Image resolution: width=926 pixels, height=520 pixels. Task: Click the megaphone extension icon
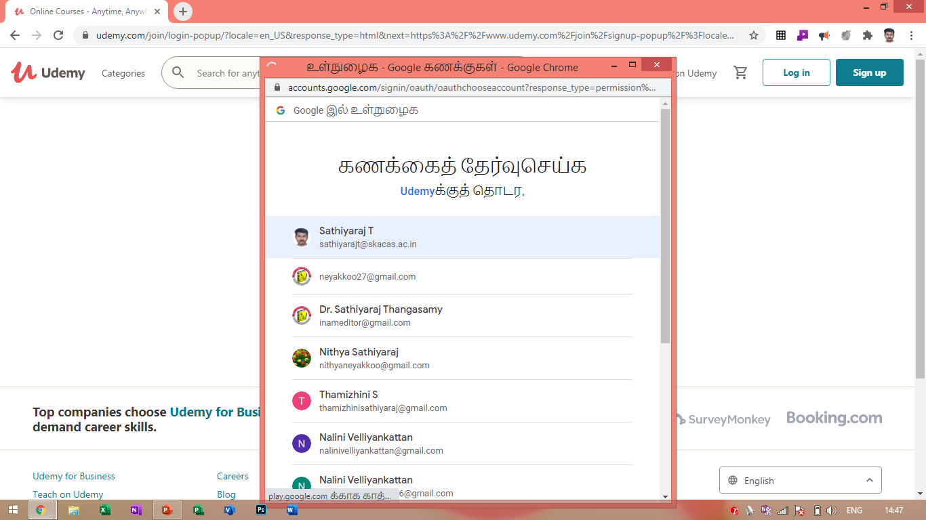(824, 35)
